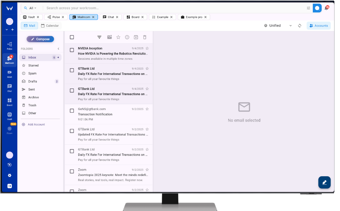The image size is (340, 211).
Task: Switch to the Calendar tab
Action: click(50, 26)
